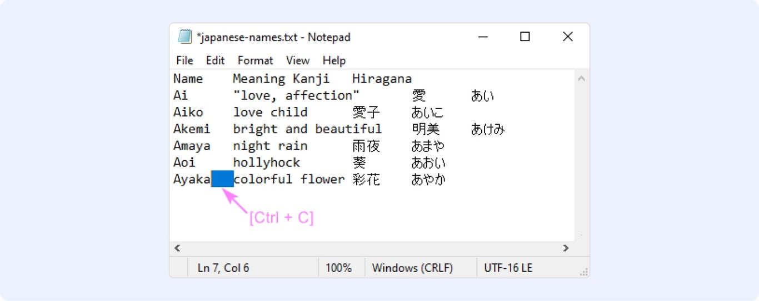Image resolution: width=759 pixels, height=301 pixels.
Task: Open the View menu
Action: click(x=298, y=60)
